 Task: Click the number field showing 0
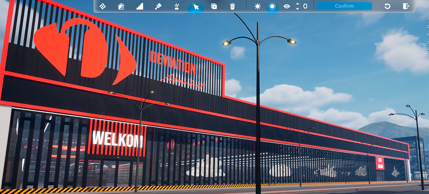[x=305, y=6]
